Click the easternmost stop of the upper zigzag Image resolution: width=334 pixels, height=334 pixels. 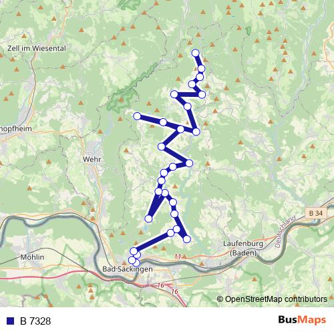click(202, 95)
